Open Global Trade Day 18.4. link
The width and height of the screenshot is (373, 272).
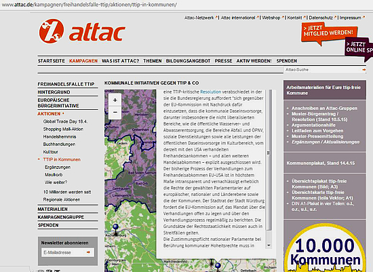pos(65,121)
